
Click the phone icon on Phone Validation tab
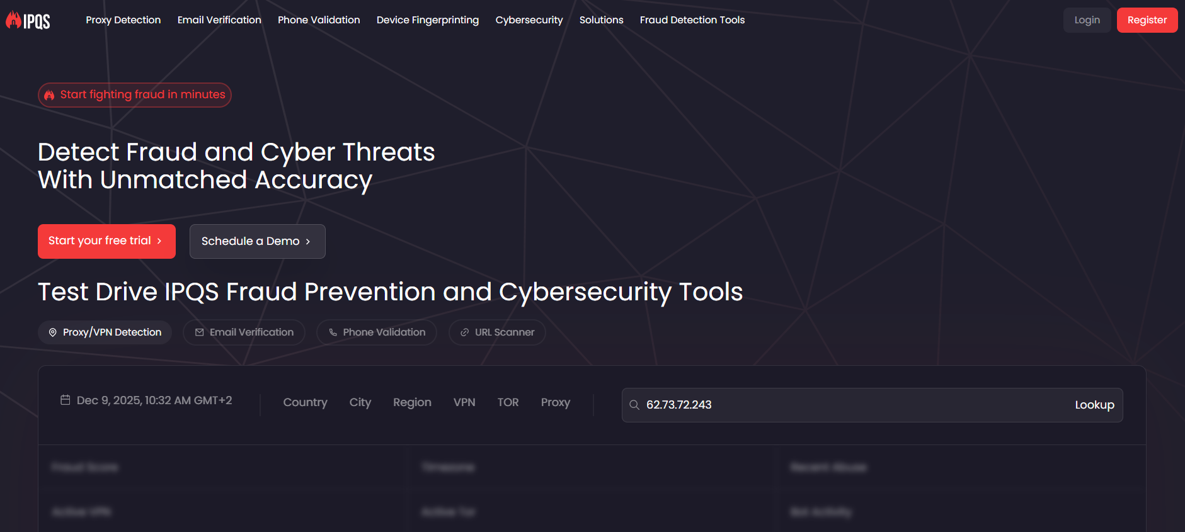pos(333,332)
